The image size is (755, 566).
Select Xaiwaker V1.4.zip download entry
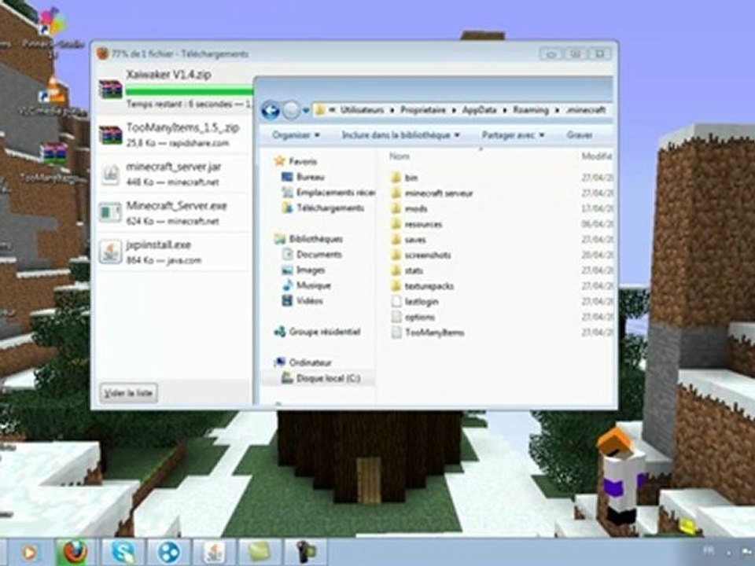(175, 90)
